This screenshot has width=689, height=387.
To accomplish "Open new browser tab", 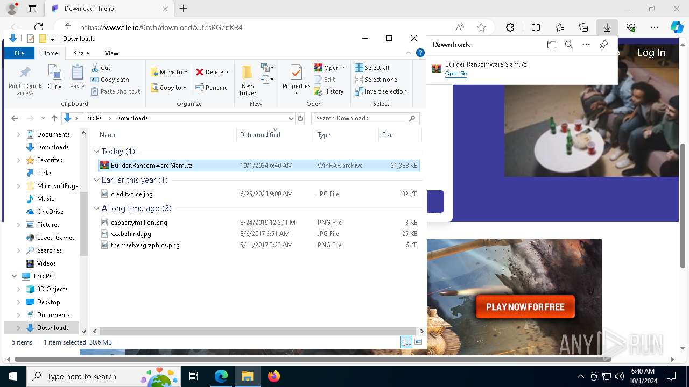I will click(x=184, y=9).
